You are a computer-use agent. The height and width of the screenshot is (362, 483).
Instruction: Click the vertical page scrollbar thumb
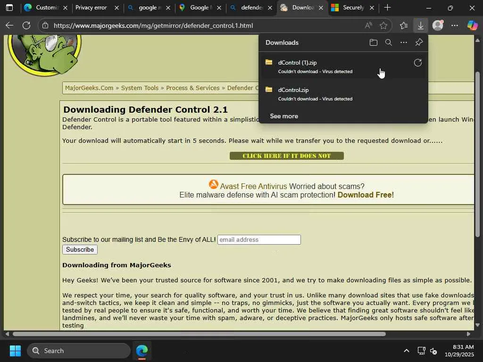pos(477,154)
